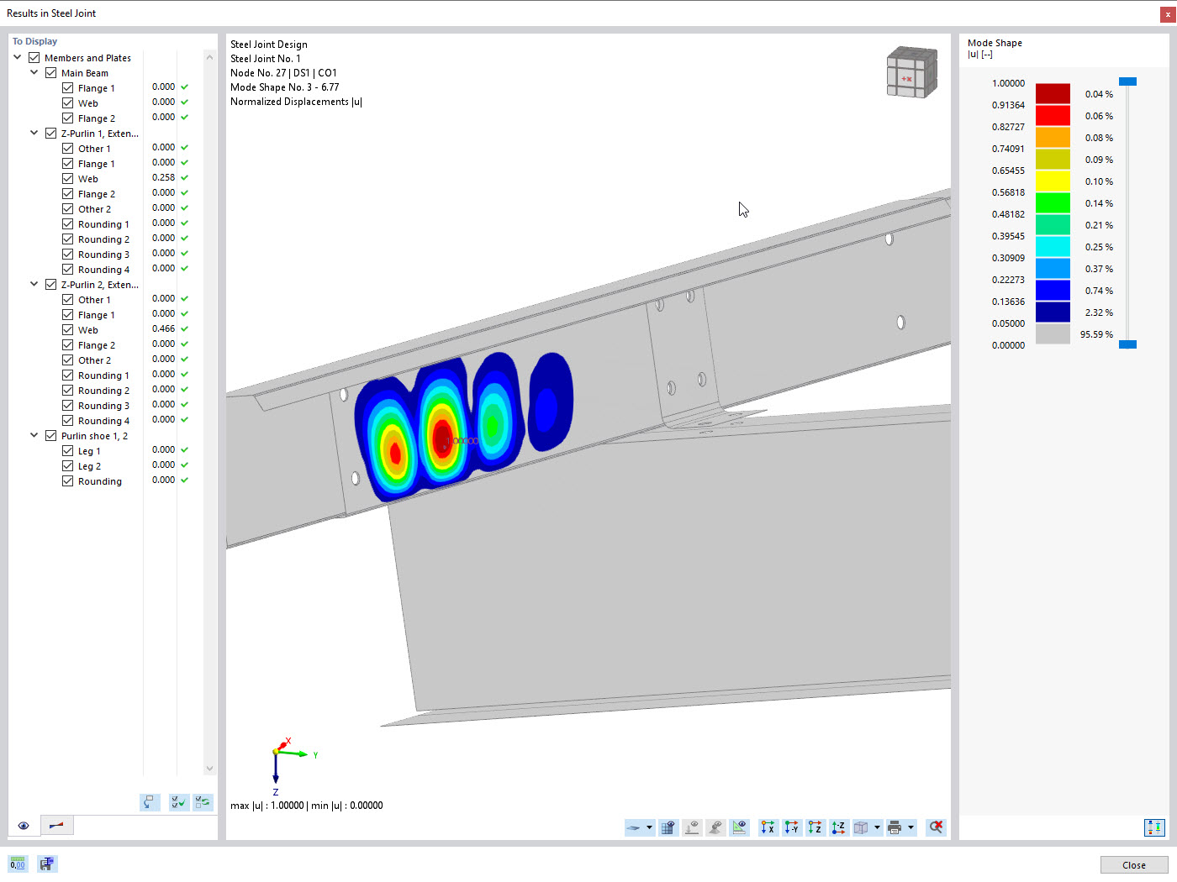Click the check all items icon

point(178,803)
